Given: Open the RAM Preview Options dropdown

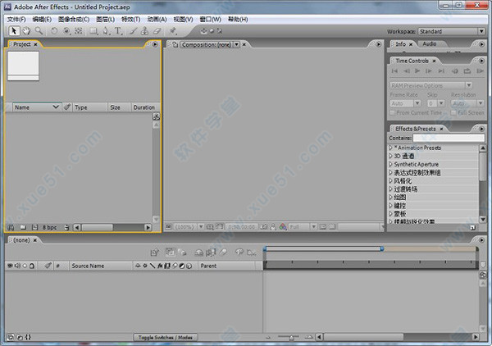Looking at the screenshot, I should 431,85.
